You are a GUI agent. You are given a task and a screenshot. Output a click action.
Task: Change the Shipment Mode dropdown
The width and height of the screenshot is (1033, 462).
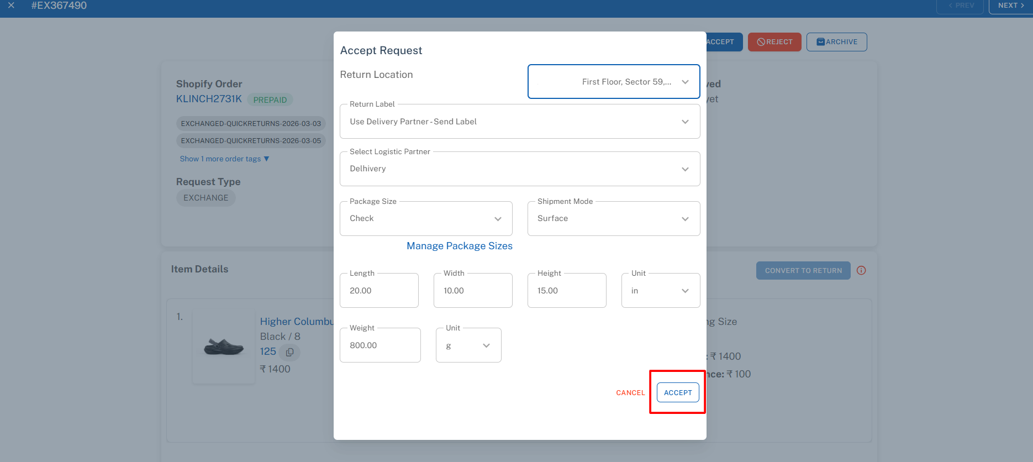point(613,219)
